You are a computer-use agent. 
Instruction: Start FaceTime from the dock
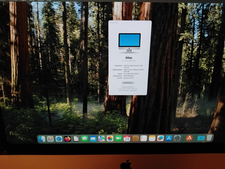(118, 139)
